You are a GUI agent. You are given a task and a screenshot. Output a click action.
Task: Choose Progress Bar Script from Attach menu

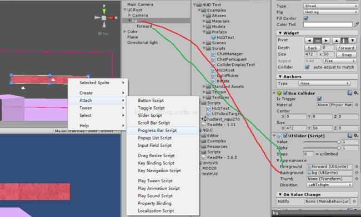(x=163, y=130)
